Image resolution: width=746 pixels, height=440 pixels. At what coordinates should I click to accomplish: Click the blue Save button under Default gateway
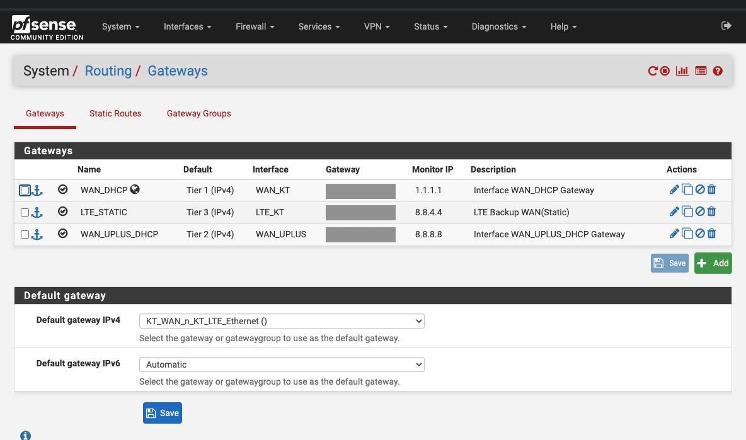(163, 413)
